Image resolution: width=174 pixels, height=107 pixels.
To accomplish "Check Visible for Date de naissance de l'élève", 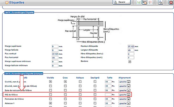I will pos(50,90).
